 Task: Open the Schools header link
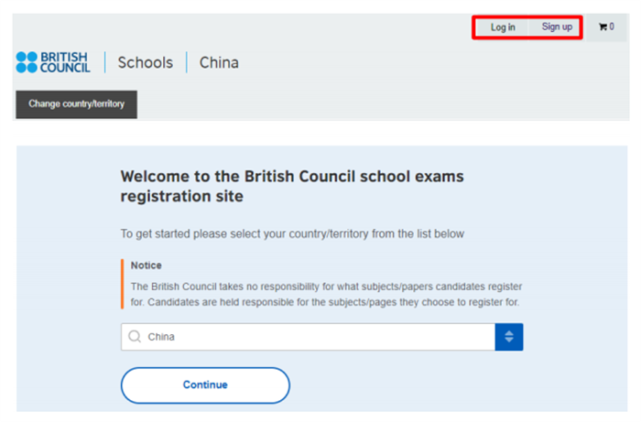145,62
